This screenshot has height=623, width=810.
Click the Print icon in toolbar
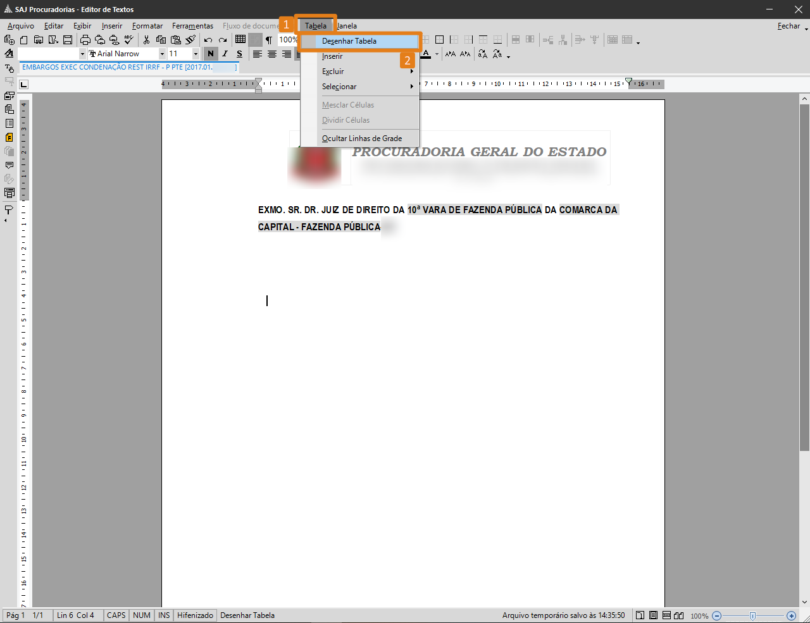coord(85,40)
